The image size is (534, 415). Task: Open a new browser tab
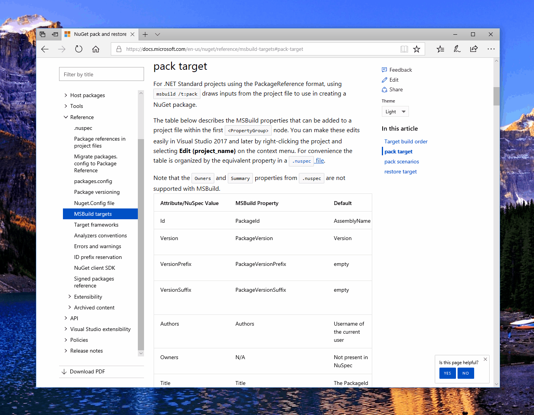tap(145, 34)
